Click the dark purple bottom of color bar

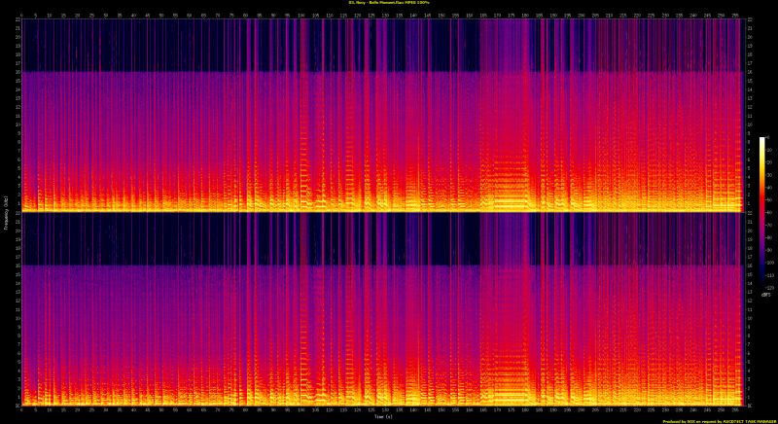(761, 282)
